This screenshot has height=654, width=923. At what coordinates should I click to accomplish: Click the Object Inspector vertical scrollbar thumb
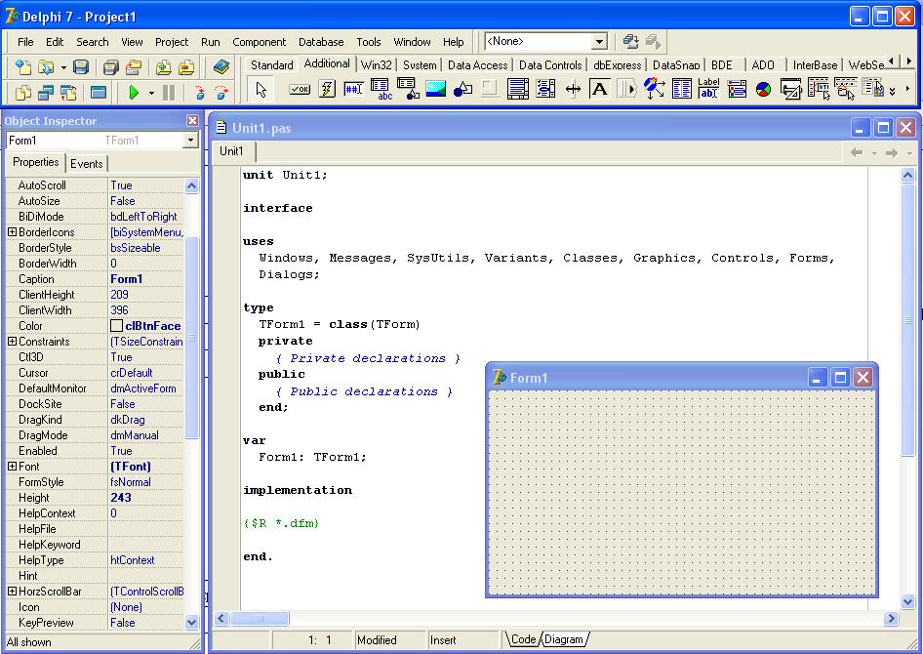pos(192,336)
